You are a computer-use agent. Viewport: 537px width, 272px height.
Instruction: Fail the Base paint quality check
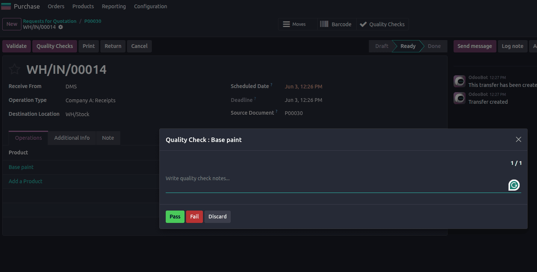click(x=194, y=217)
